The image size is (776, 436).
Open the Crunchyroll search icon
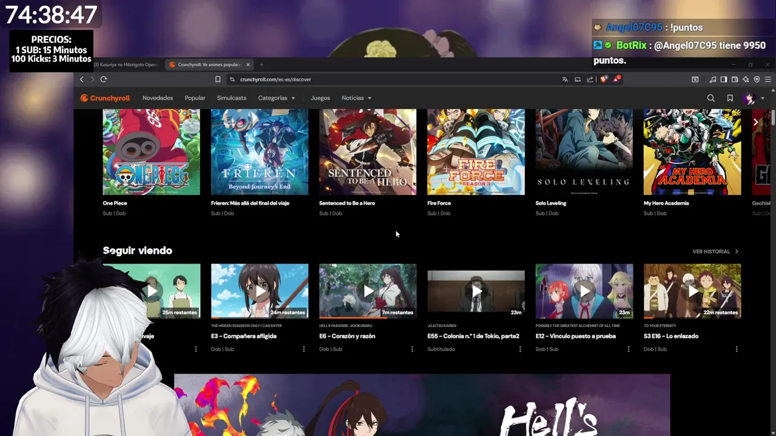[x=711, y=98]
